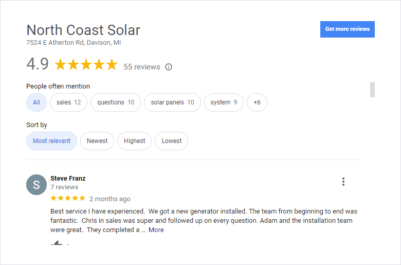Click the info icon beside 55 reviews
The image size is (401, 265).
pos(169,67)
